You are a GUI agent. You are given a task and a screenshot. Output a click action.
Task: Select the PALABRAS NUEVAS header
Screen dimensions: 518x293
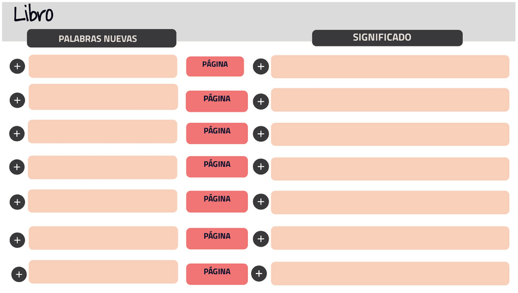coord(101,38)
